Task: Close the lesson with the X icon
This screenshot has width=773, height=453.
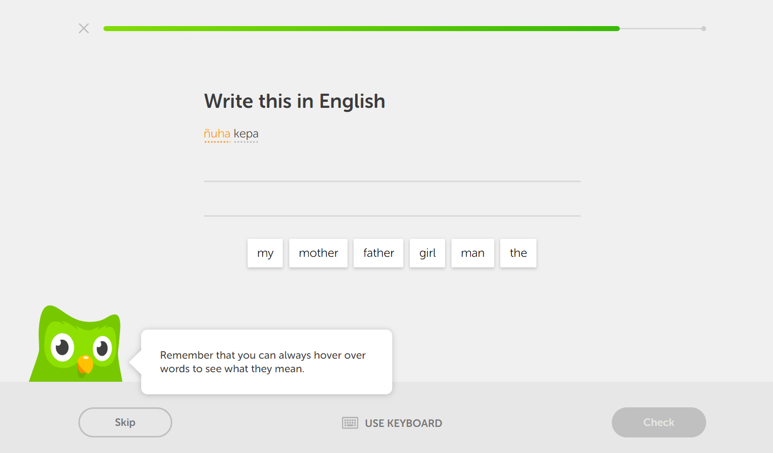Action: point(84,29)
